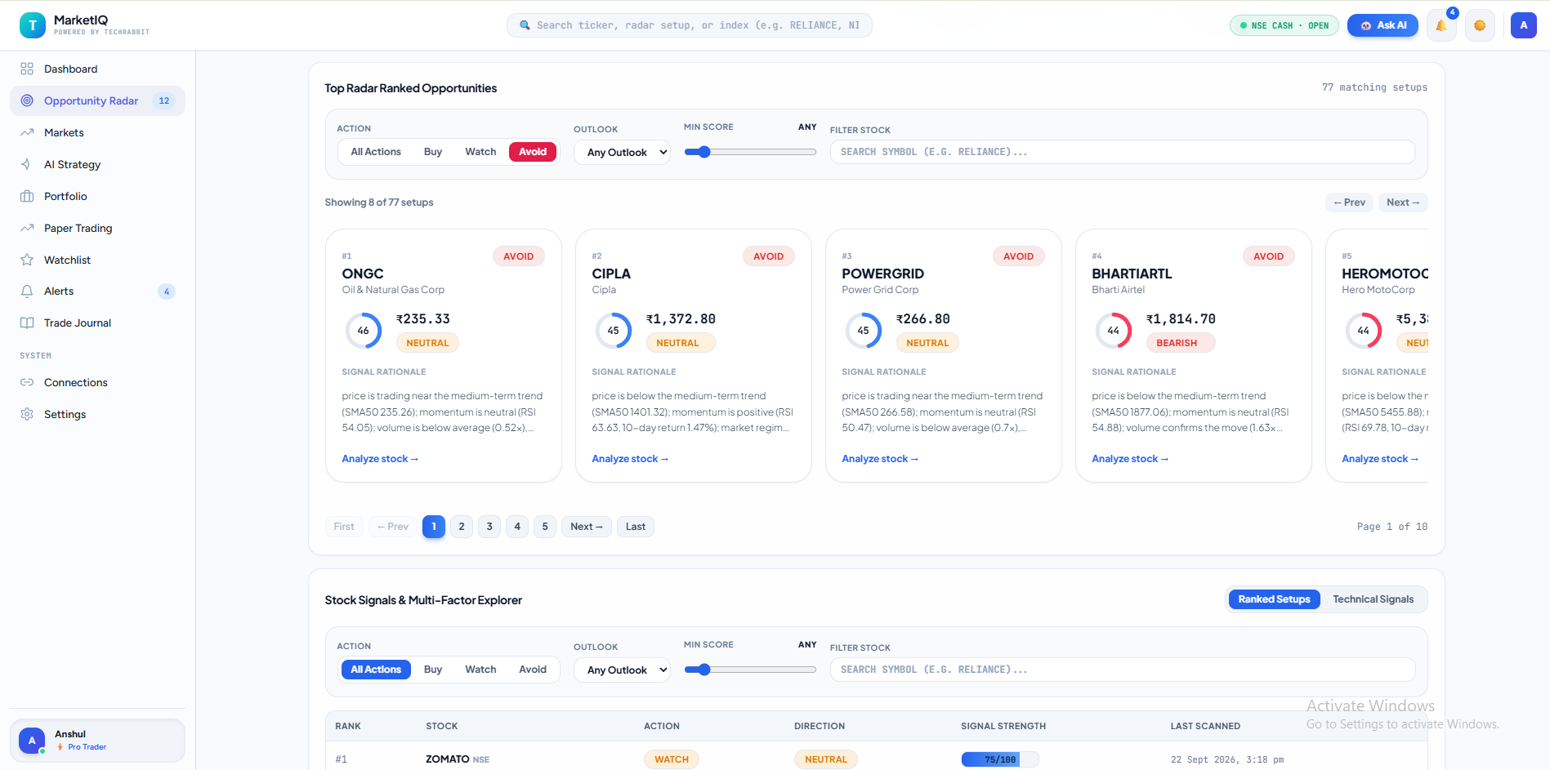The height and width of the screenshot is (770, 1550).
Task: Click the Opportunity Radar target icon
Action: click(27, 100)
